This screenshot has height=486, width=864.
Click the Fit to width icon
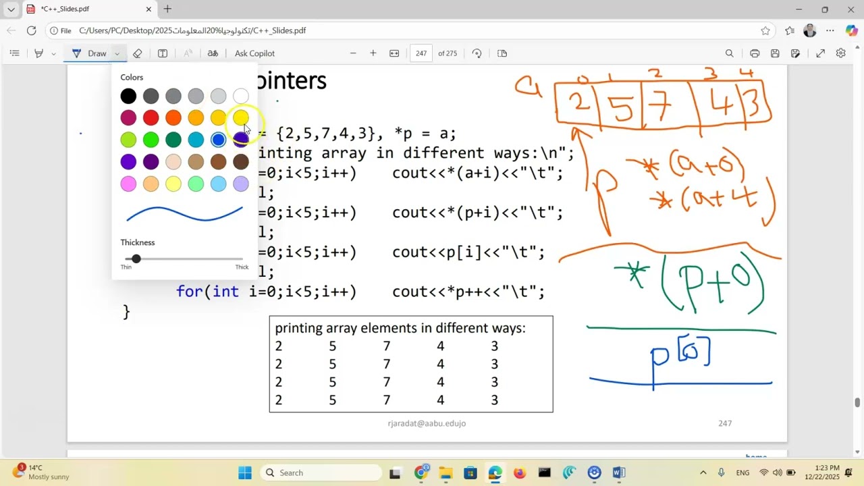(x=395, y=53)
